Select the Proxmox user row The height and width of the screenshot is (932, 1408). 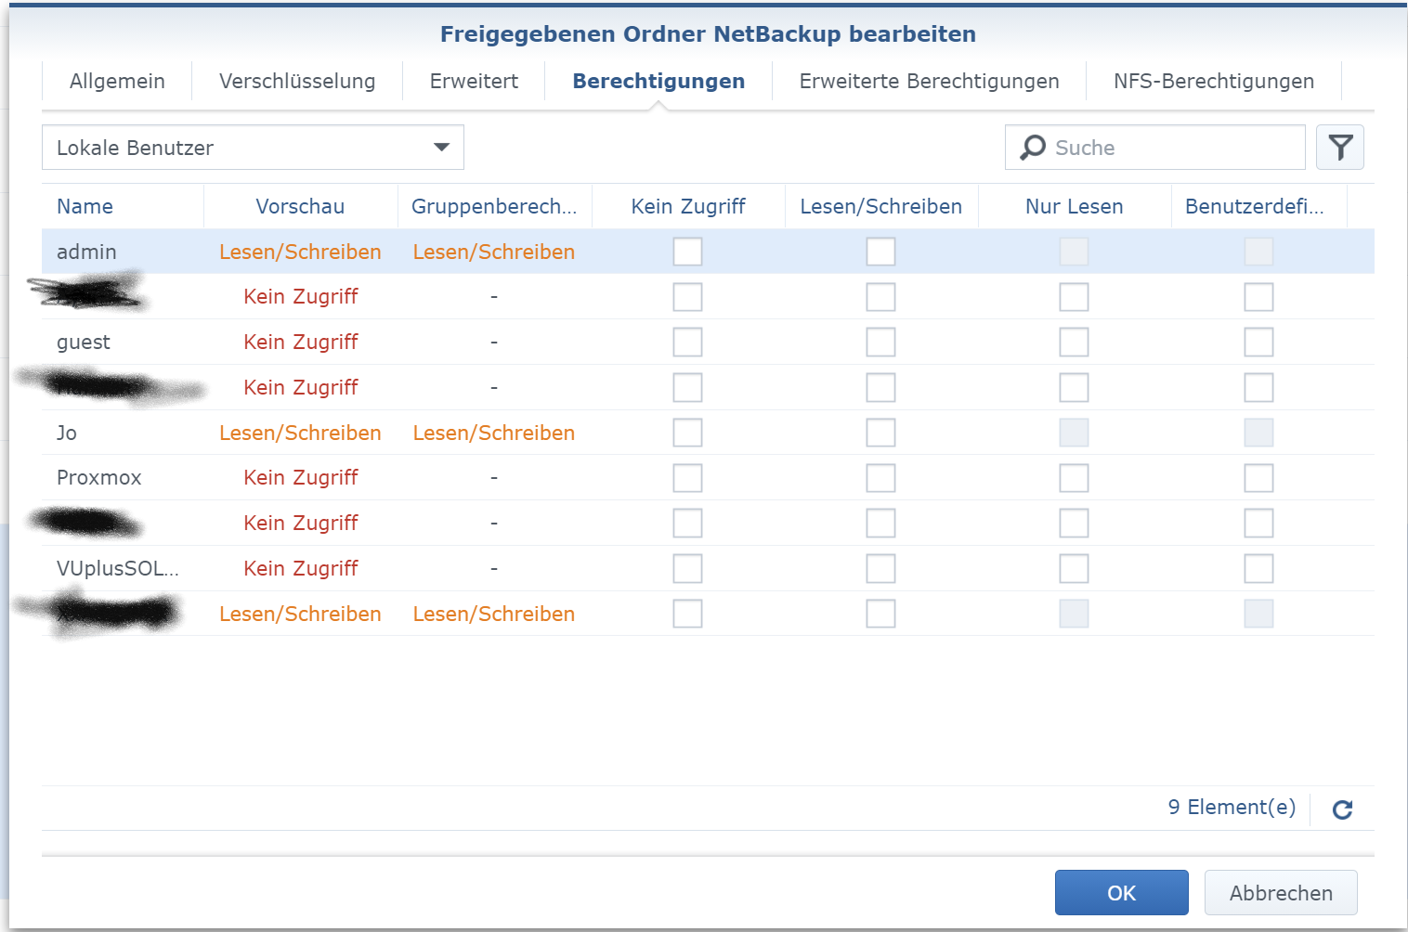pos(708,478)
